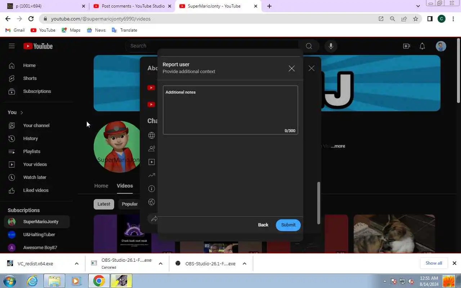Open Maps bookmark
The height and width of the screenshot is (288, 461).
(71, 30)
